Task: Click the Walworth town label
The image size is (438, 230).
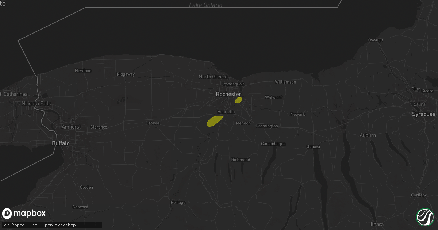Action: click(x=274, y=97)
